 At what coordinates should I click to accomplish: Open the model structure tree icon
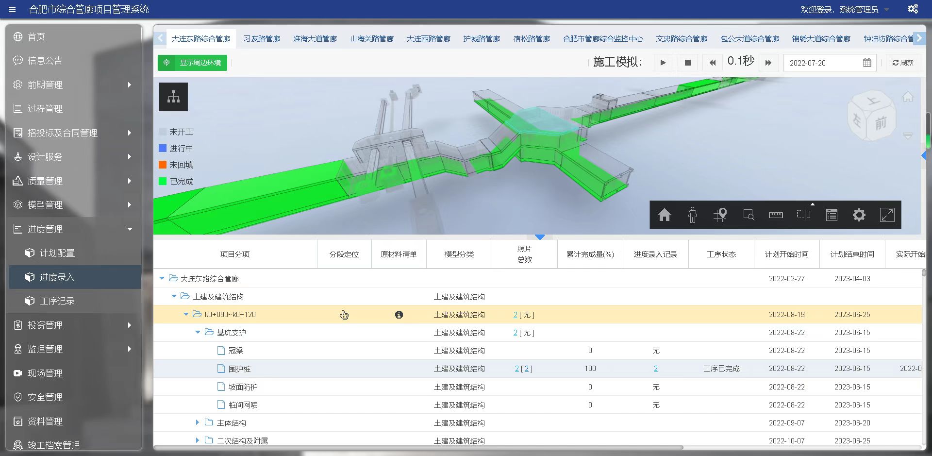tap(173, 97)
